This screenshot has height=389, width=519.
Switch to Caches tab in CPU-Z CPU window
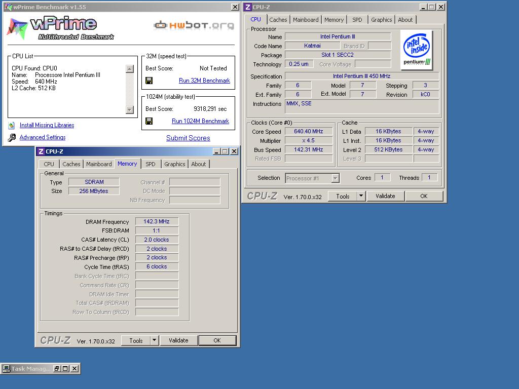click(278, 20)
